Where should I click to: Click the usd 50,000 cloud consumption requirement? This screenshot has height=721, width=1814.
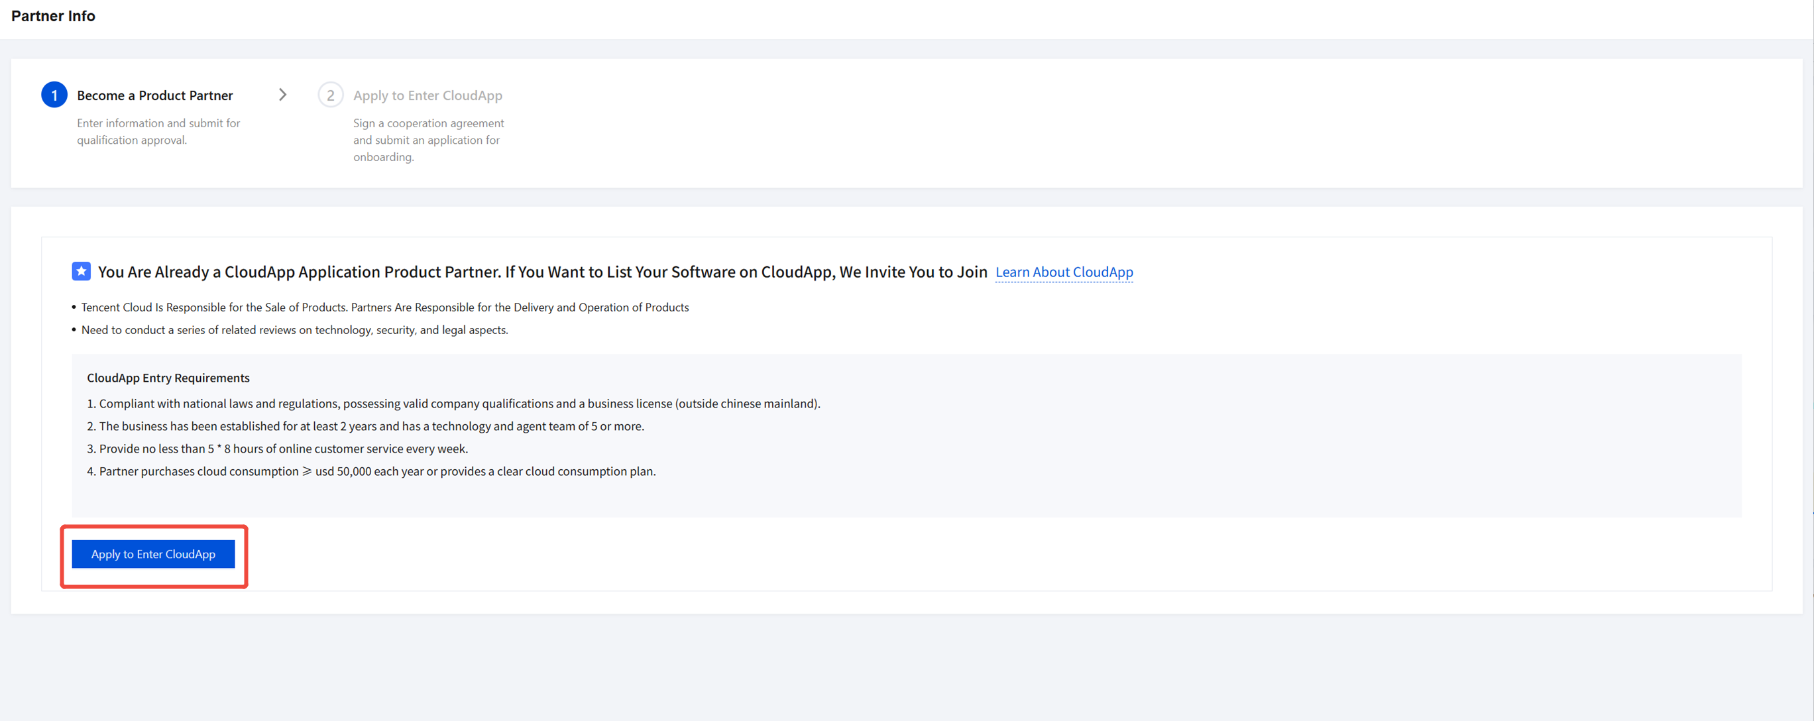376,471
